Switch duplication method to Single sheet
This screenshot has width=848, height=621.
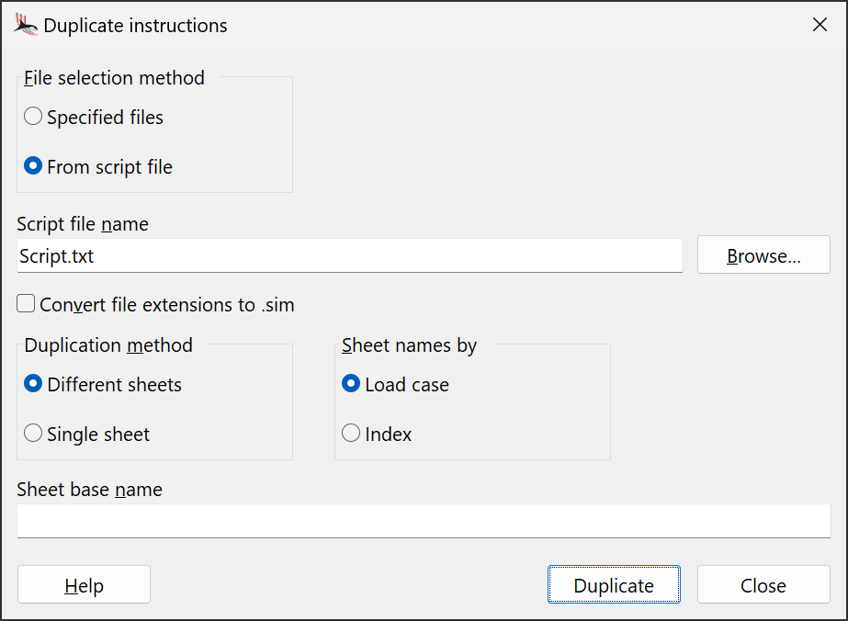pyautogui.click(x=33, y=434)
